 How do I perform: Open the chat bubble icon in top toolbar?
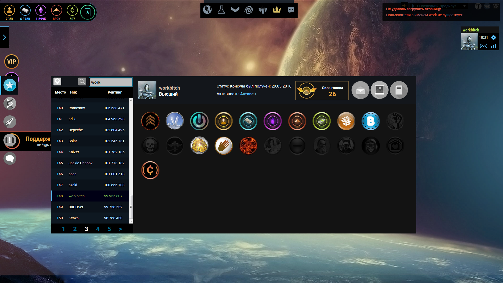tap(291, 10)
